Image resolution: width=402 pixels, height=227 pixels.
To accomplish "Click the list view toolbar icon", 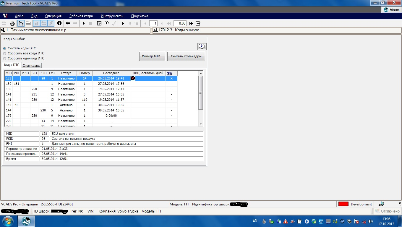I will (x=28, y=23).
